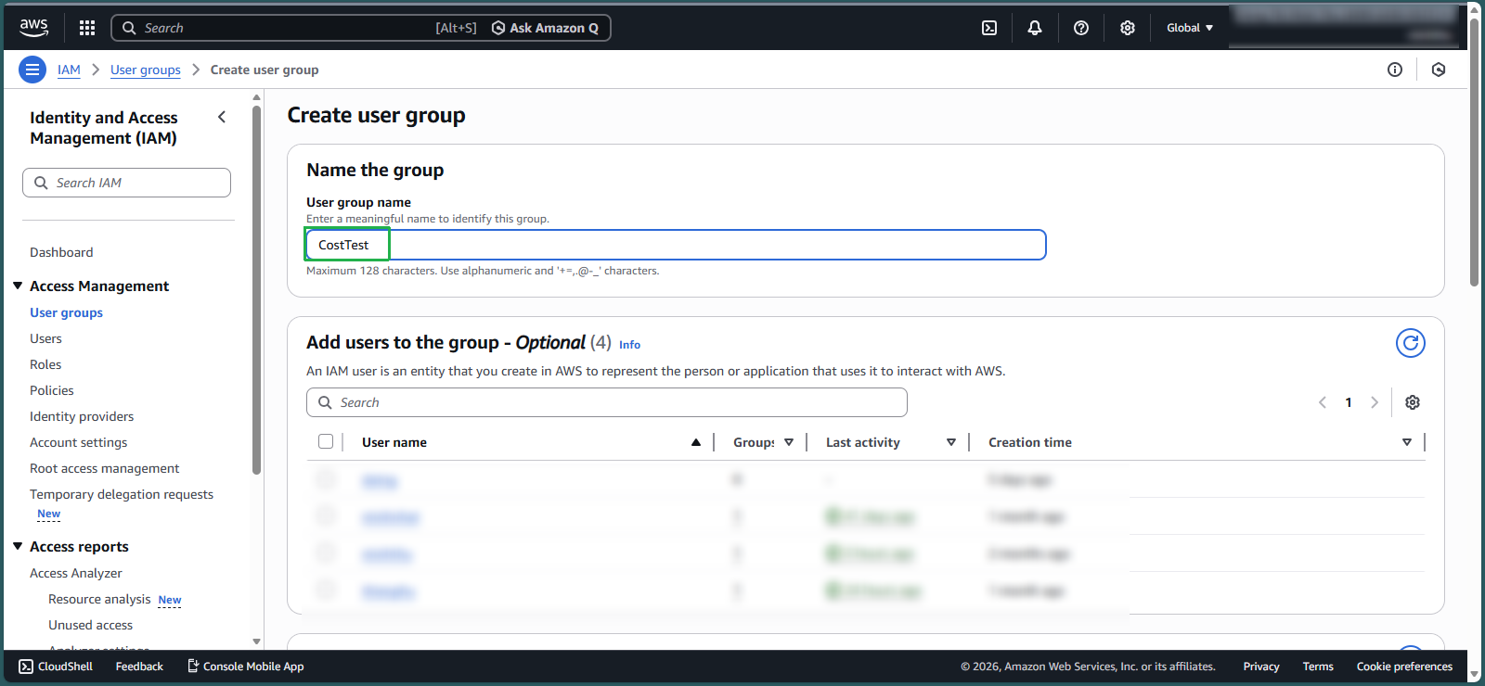Focus the User group name field

(676, 245)
